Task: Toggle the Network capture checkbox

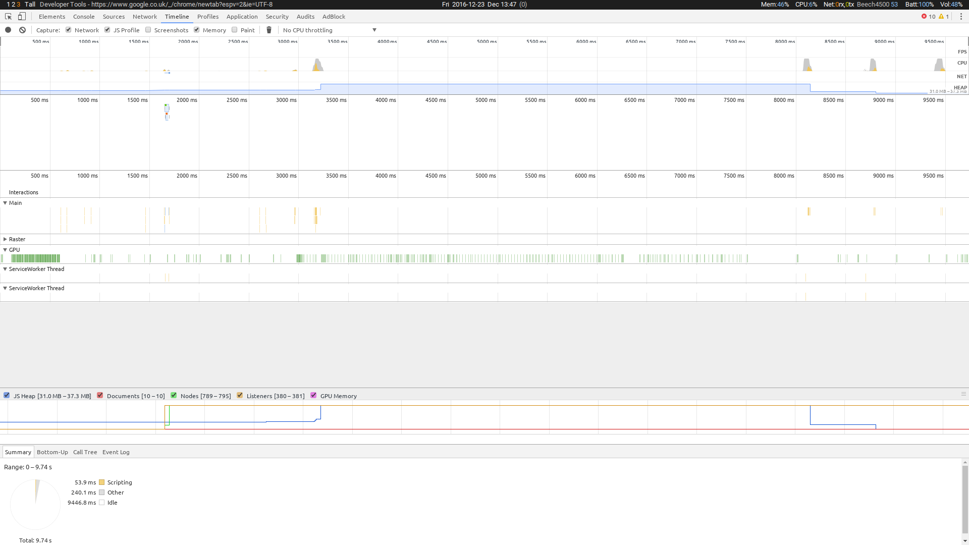Action: (69, 30)
